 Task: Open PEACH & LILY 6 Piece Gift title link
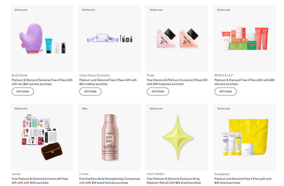pyautogui.click(x=244, y=82)
